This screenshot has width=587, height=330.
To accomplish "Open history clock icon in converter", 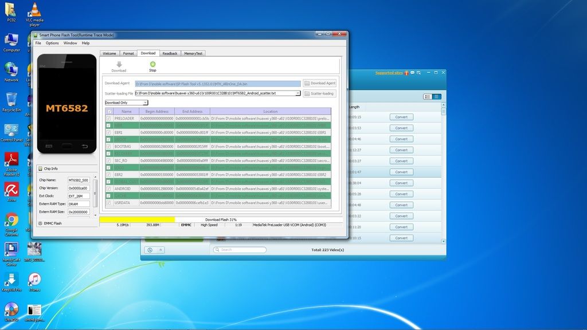I will 150,250.
